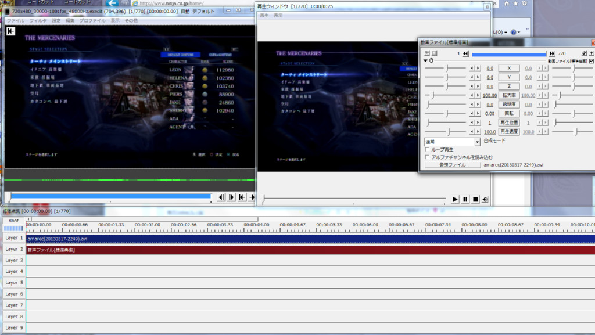Click the 回転 rotation button
The width and height of the screenshot is (595, 335).
point(509,113)
